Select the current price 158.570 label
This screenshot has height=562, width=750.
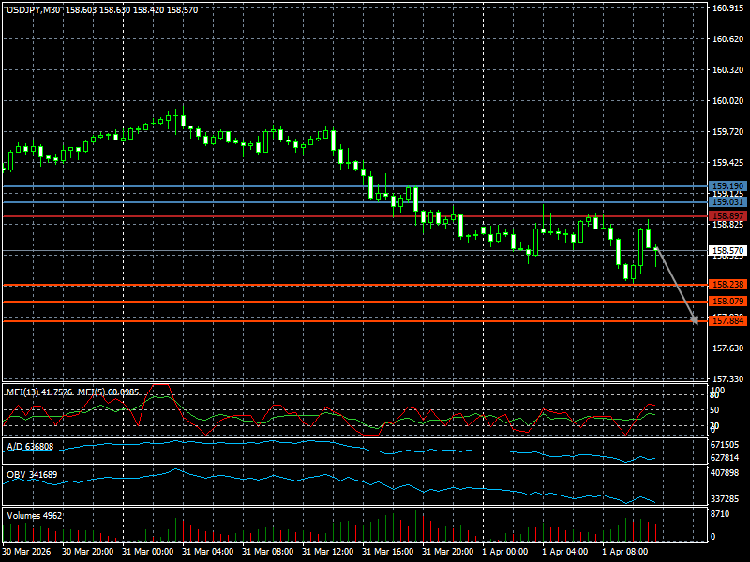(727, 251)
